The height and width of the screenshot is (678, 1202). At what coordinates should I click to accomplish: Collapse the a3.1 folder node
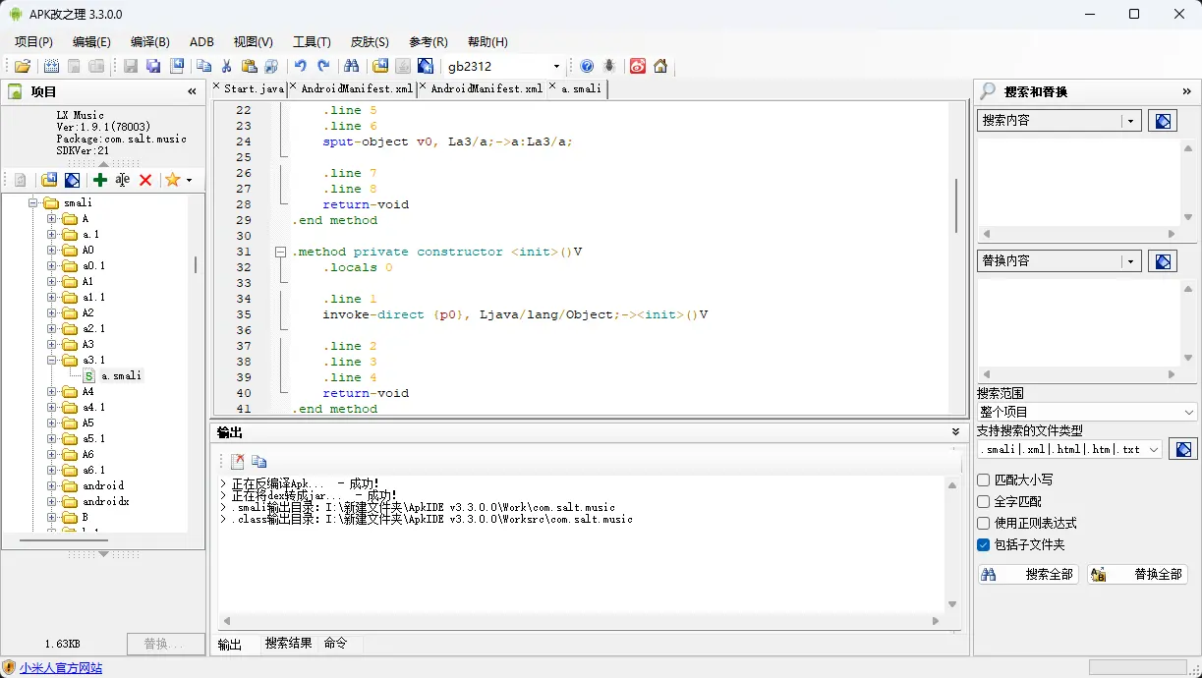[x=52, y=361]
